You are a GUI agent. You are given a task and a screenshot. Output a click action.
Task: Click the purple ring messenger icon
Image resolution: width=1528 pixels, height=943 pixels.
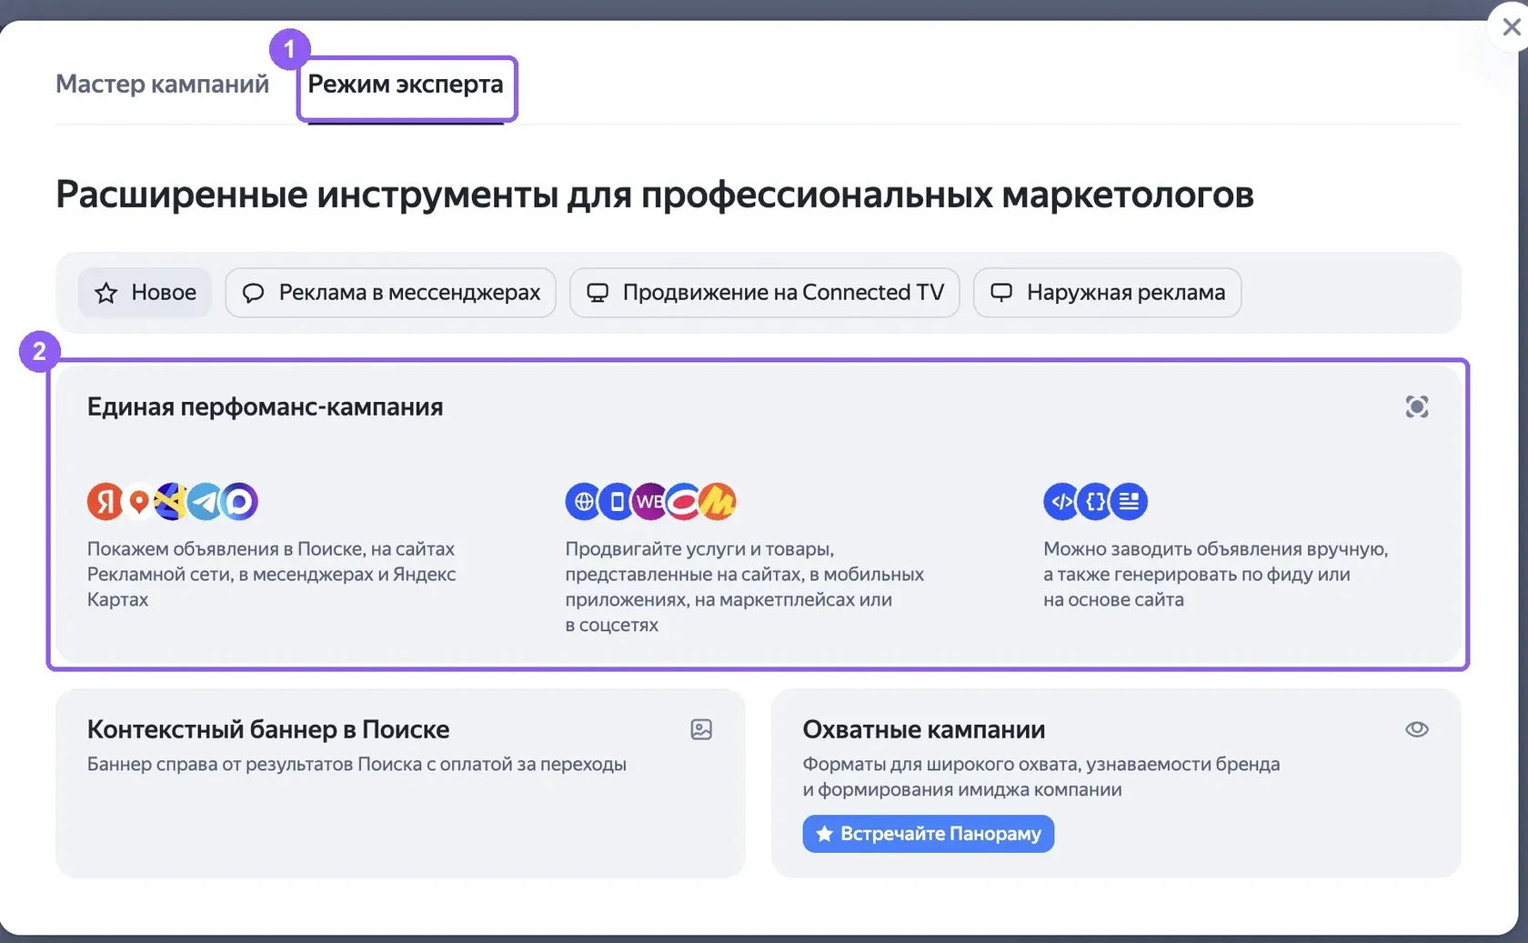click(240, 501)
